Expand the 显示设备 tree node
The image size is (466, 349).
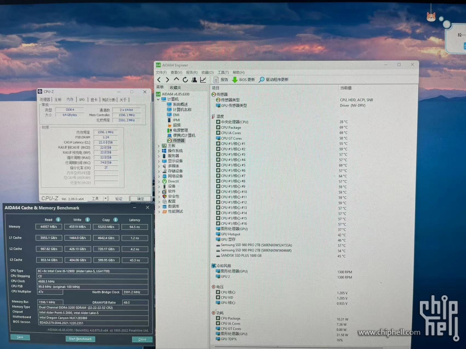tap(159, 161)
